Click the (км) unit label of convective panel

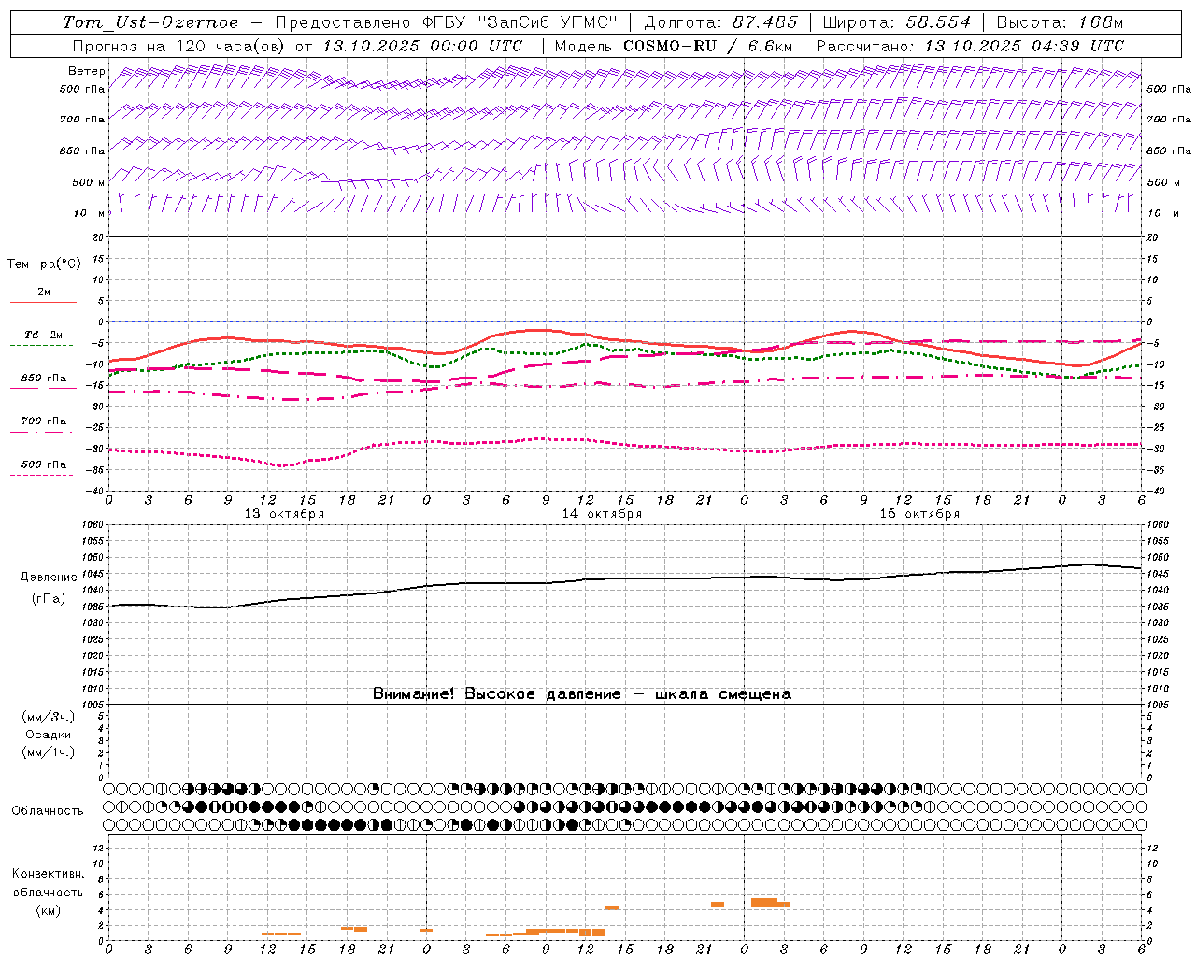(49, 910)
